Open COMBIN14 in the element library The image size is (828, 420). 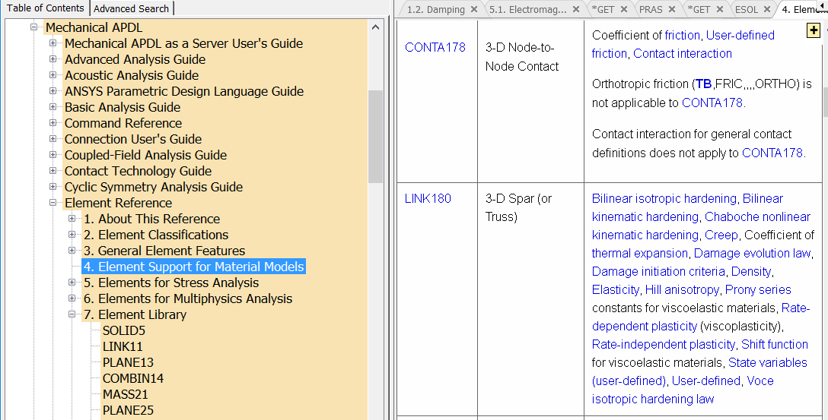pyautogui.click(x=133, y=378)
